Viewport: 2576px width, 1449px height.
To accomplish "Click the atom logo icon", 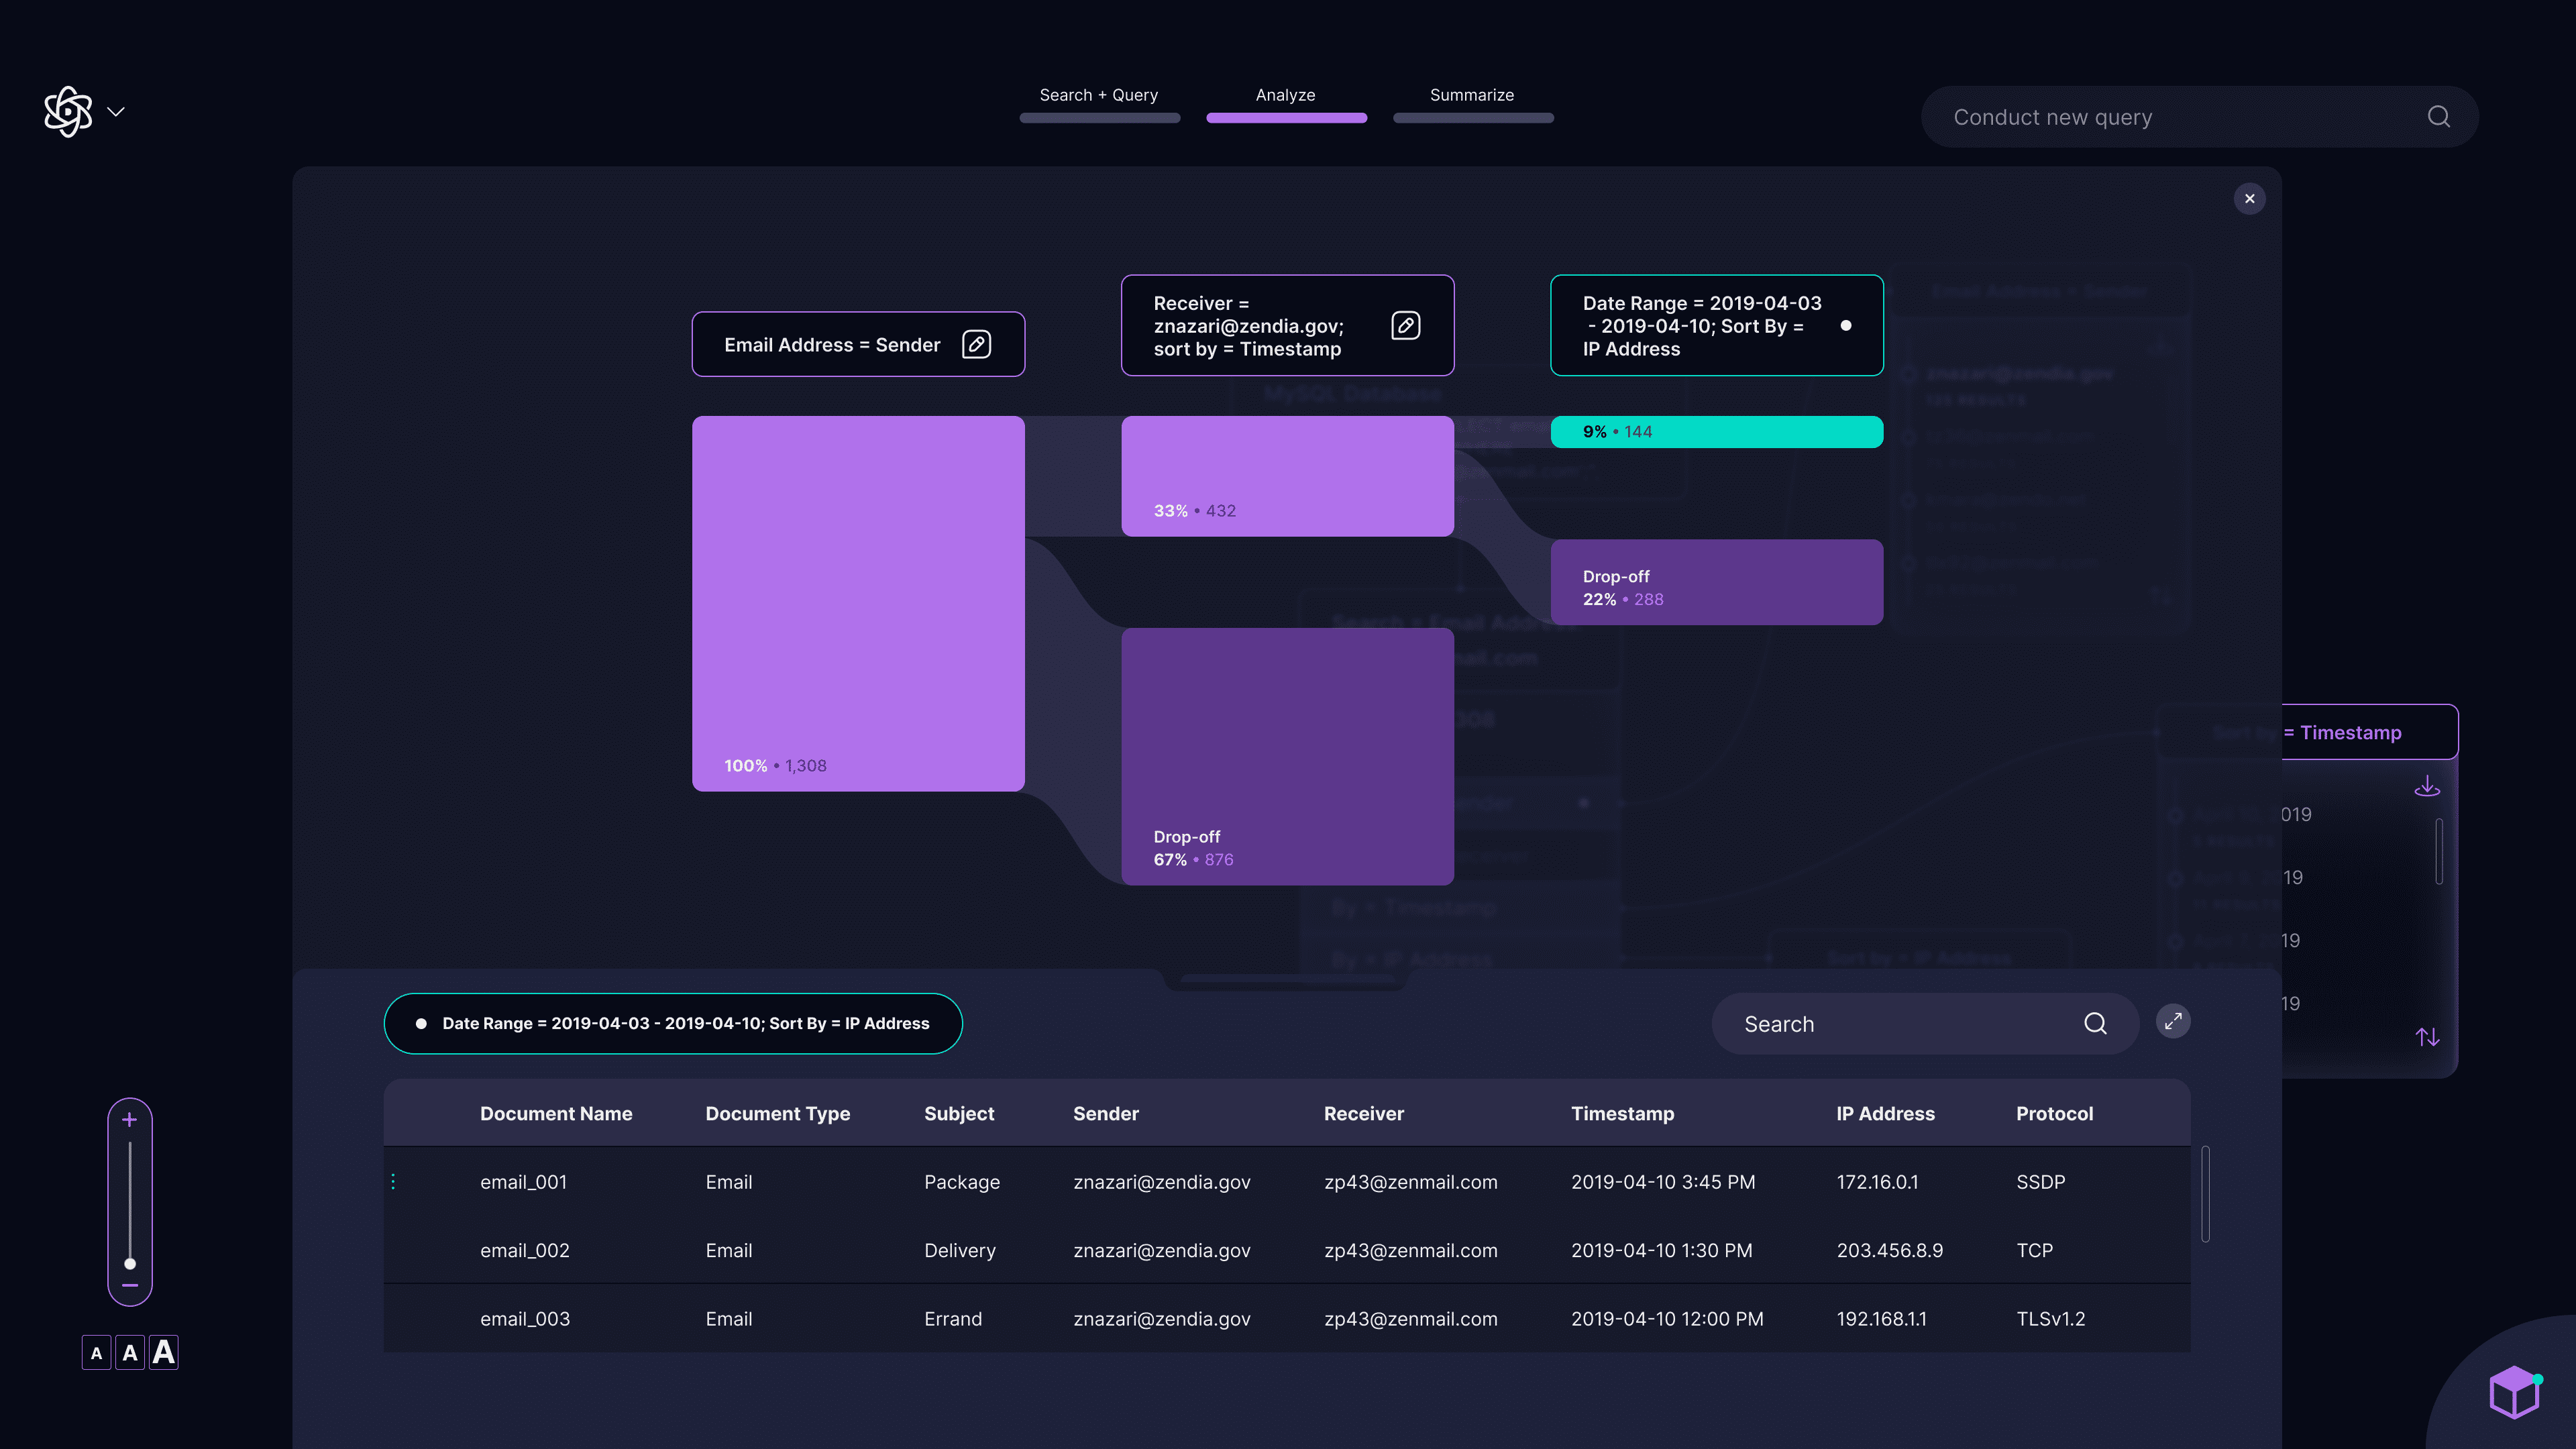I will [x=68, y=111].
